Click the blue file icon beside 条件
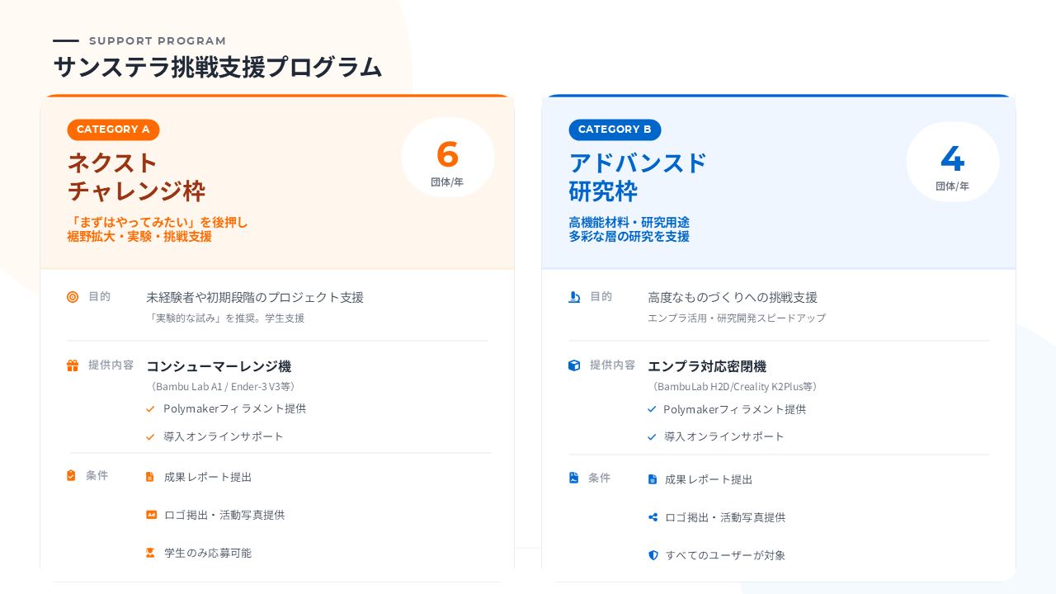1056x594 pixels. coord(574,478)
